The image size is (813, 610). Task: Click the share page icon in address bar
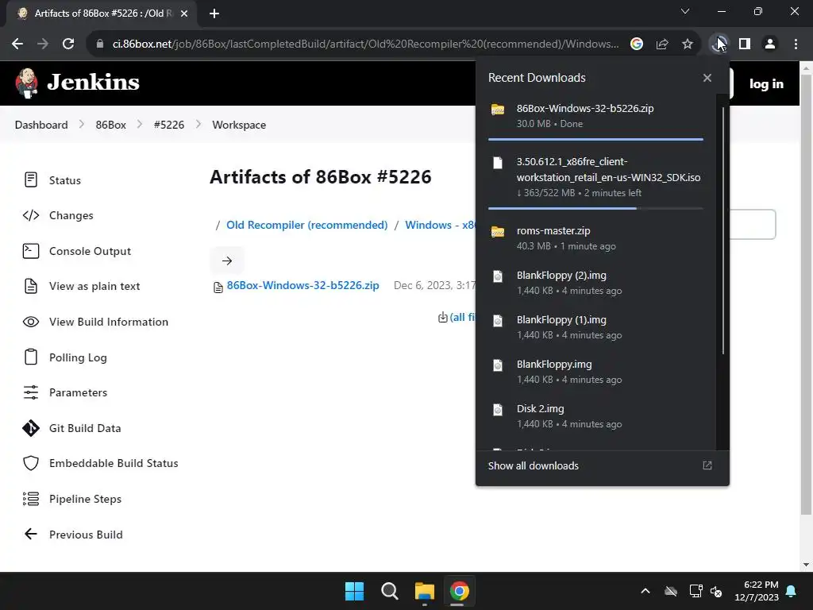(x=661, y=44)
